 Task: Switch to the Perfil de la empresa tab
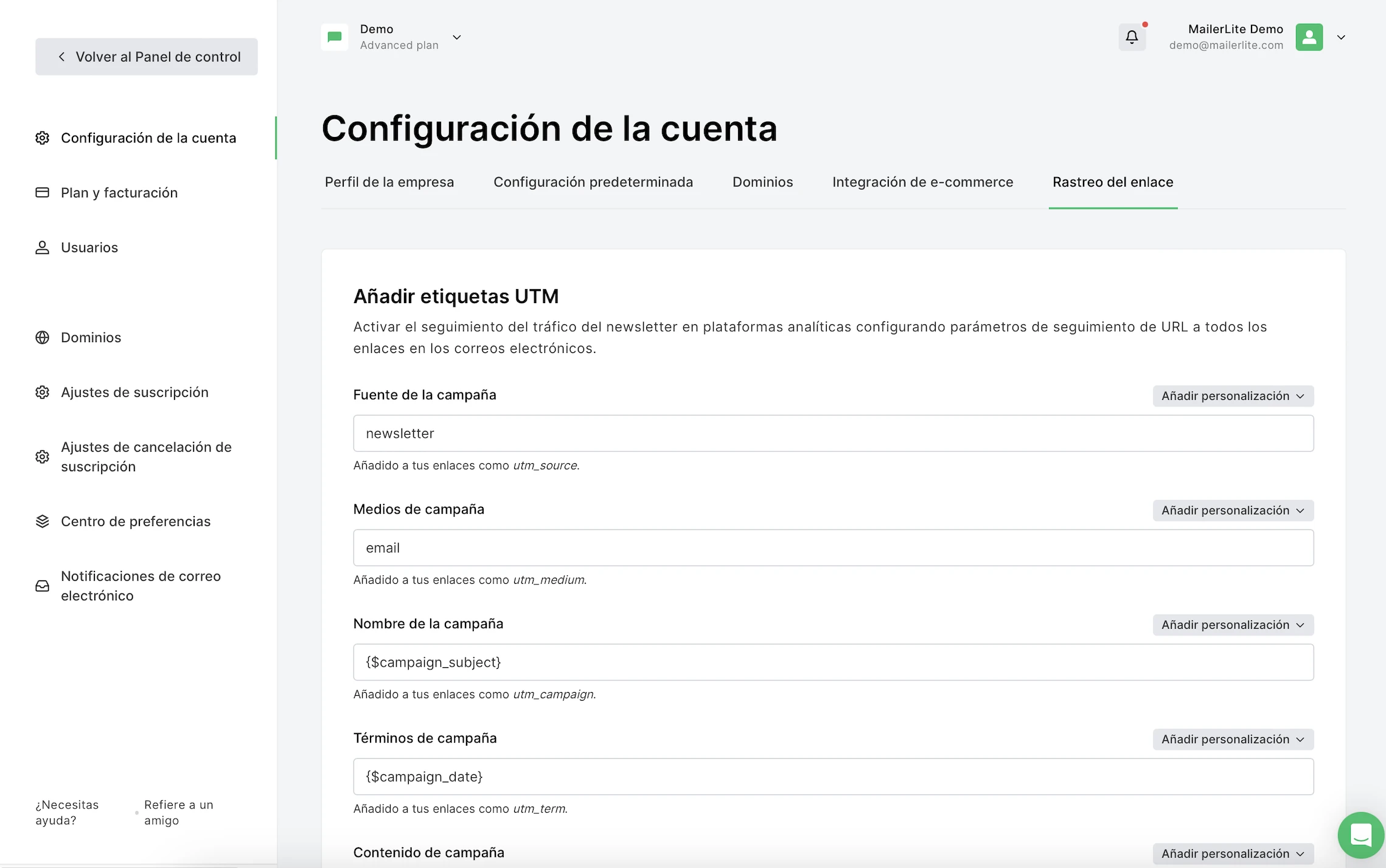[x=389, y=182]
